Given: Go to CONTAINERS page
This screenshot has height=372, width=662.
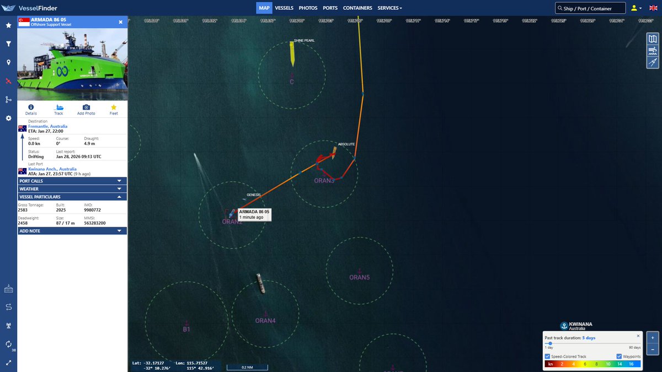Looking at the screenshot, I should click(x=357, y=8).
